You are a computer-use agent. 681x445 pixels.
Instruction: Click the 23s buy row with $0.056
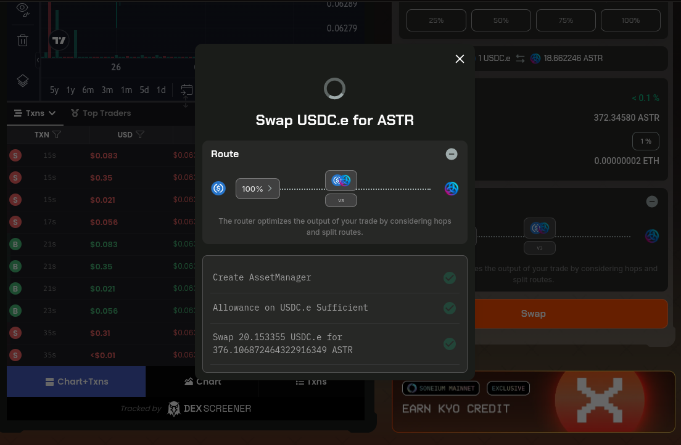(101, 311)
